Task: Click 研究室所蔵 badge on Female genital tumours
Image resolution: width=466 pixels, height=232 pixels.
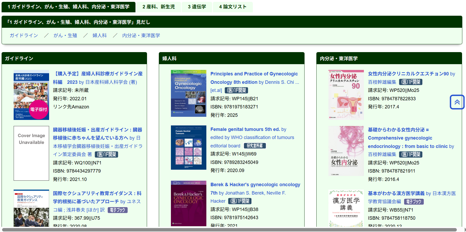Action: pos(255,146)
